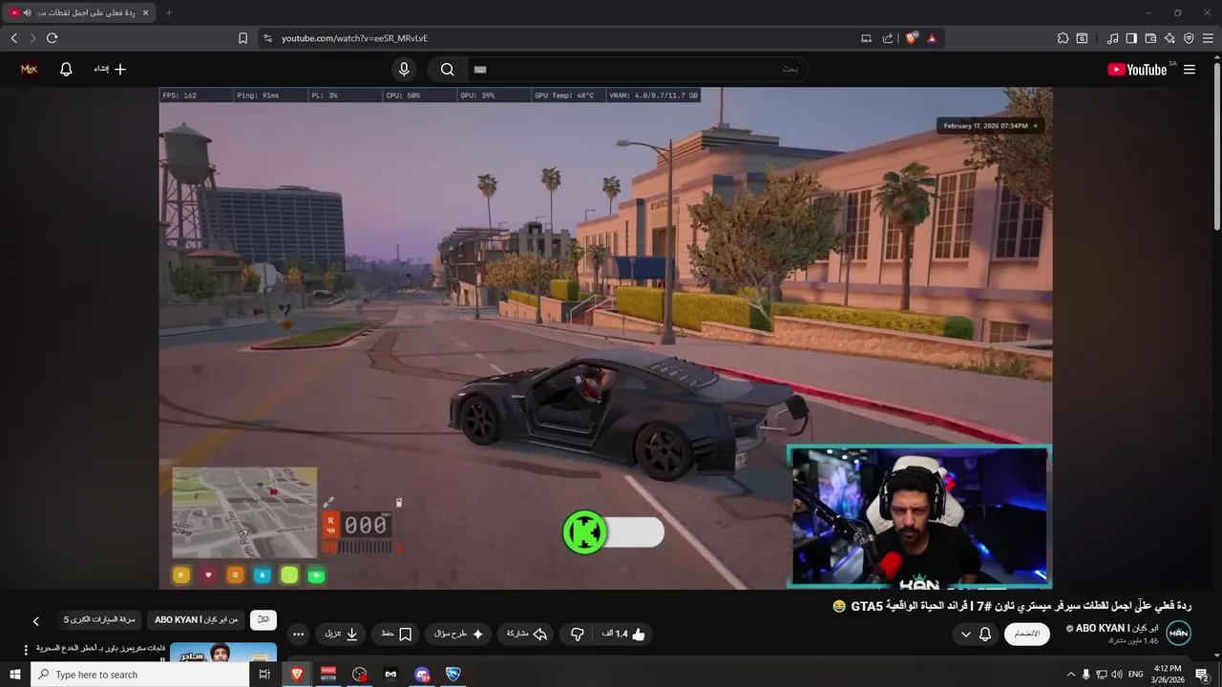
Task: Select the YouTube video tab
Action: [x=80, y=12]
